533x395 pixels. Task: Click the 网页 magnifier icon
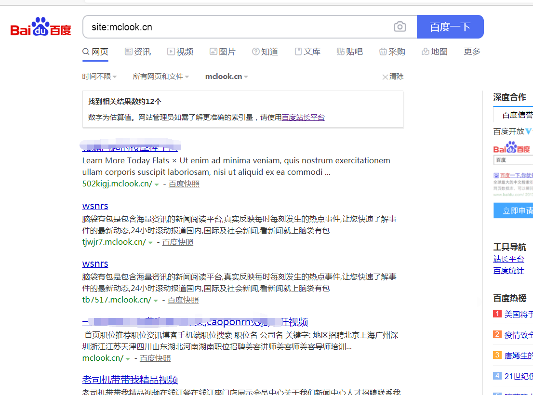[86, 52]
